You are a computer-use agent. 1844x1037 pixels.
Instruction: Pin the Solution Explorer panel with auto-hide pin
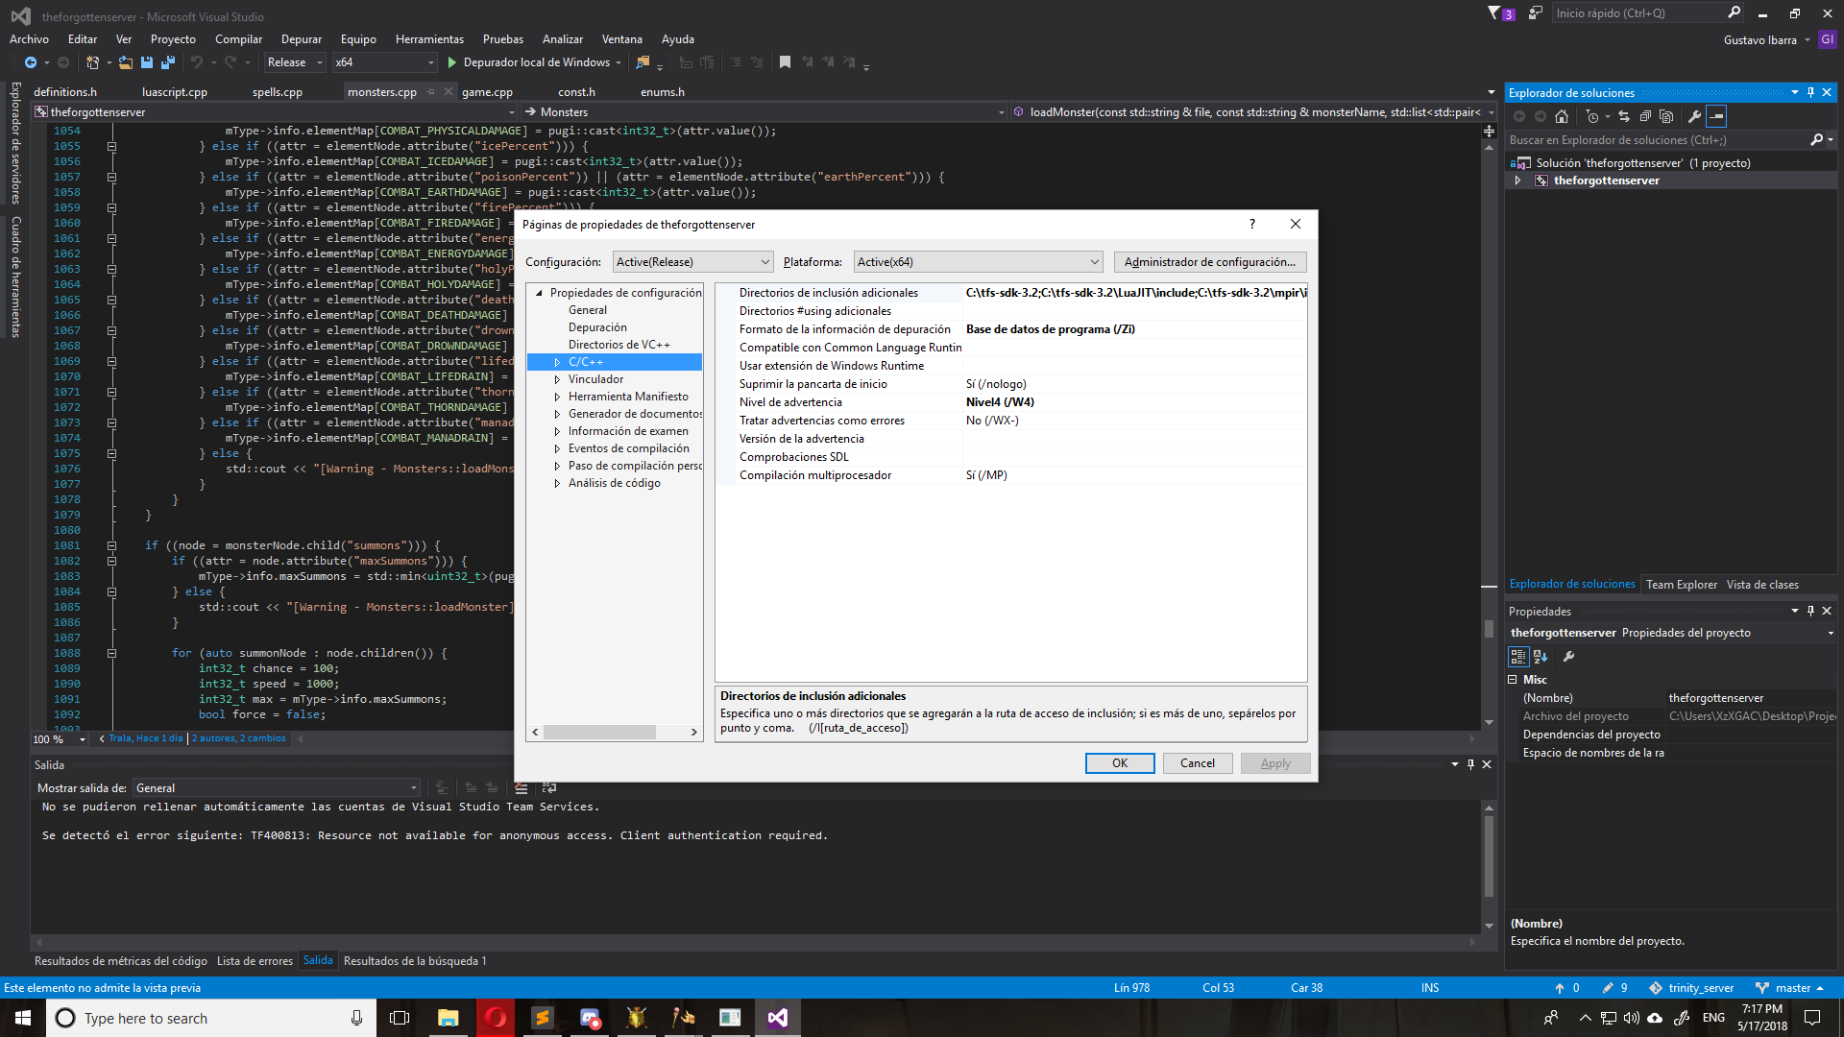pyautogui.click(x=1810, y=92)
